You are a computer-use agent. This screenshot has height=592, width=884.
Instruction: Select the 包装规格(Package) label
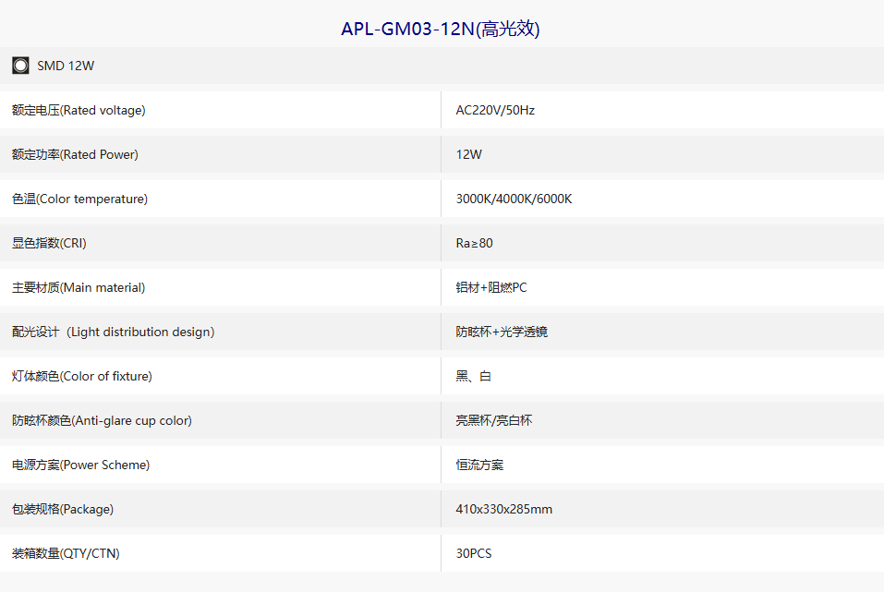63,509
